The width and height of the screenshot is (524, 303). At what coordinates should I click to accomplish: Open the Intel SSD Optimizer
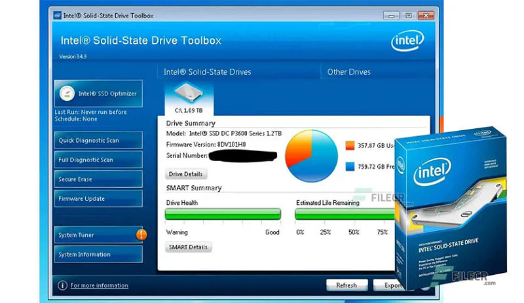tap(98, 94)
